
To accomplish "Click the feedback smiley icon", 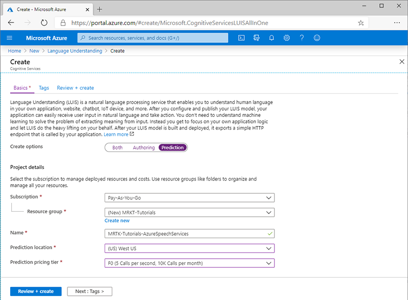I will (317, 38).
